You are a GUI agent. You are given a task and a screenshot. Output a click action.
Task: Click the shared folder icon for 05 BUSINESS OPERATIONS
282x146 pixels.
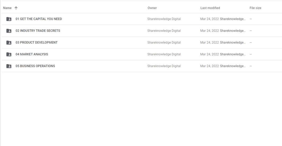point(9,66)
